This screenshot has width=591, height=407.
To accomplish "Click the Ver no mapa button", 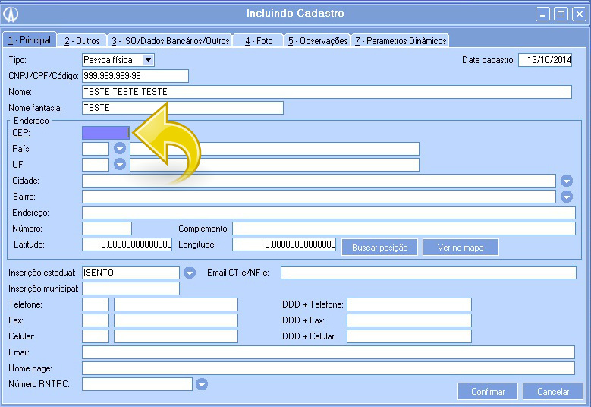I will click(x=461, y=248).
